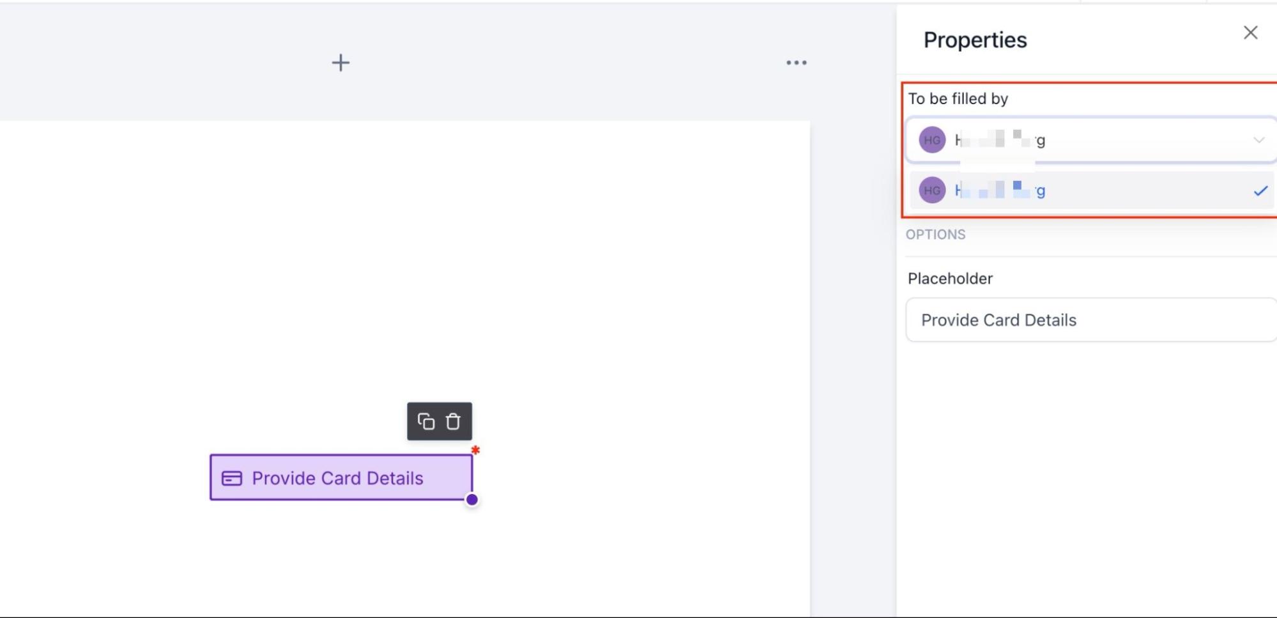
Task: Click the credit card icon in the field
Action: coord(231,478)
